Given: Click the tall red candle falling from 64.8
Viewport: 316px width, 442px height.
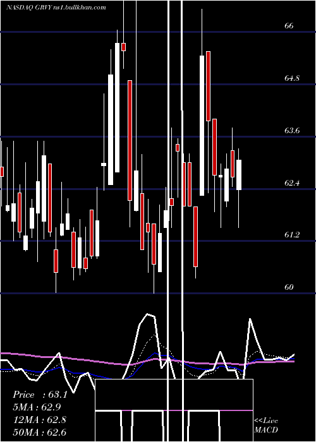Looking at the screenshot, I should (x=130, y=140).
